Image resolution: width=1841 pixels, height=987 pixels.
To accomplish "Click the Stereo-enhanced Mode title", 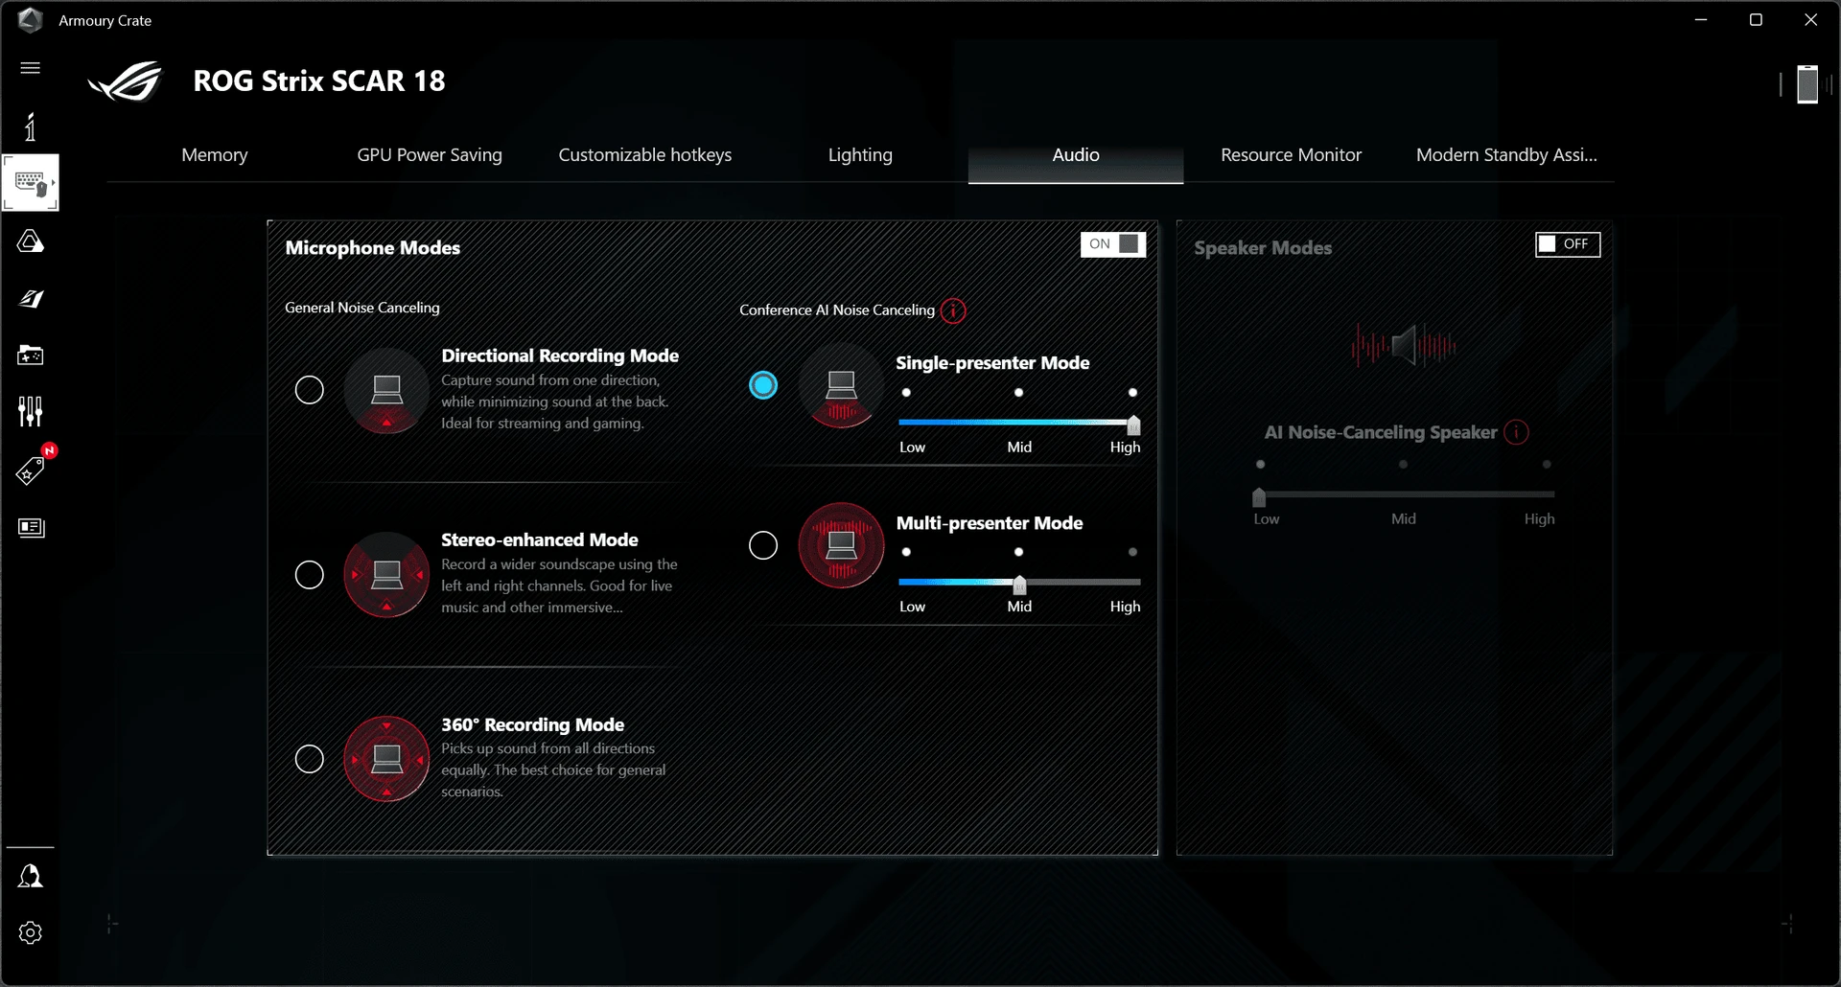I will (540, 540).
